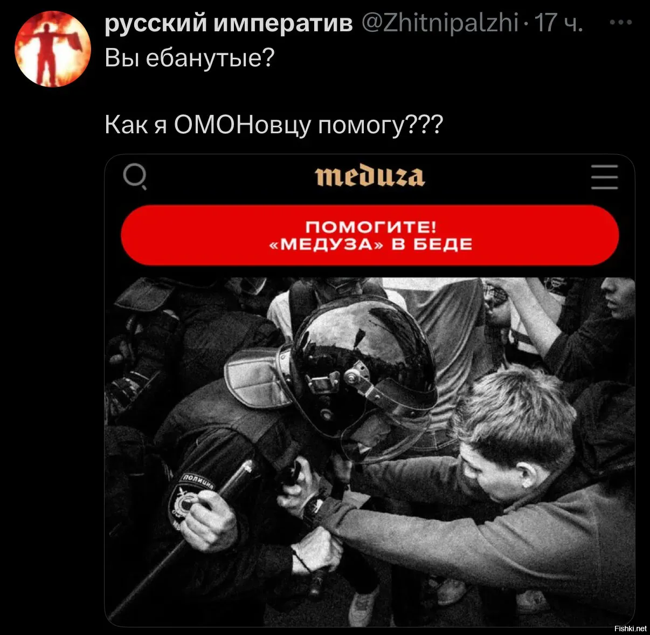650x635 pixels.
Task: Open the Meduza hamburger menu icon
Action: 604,177
